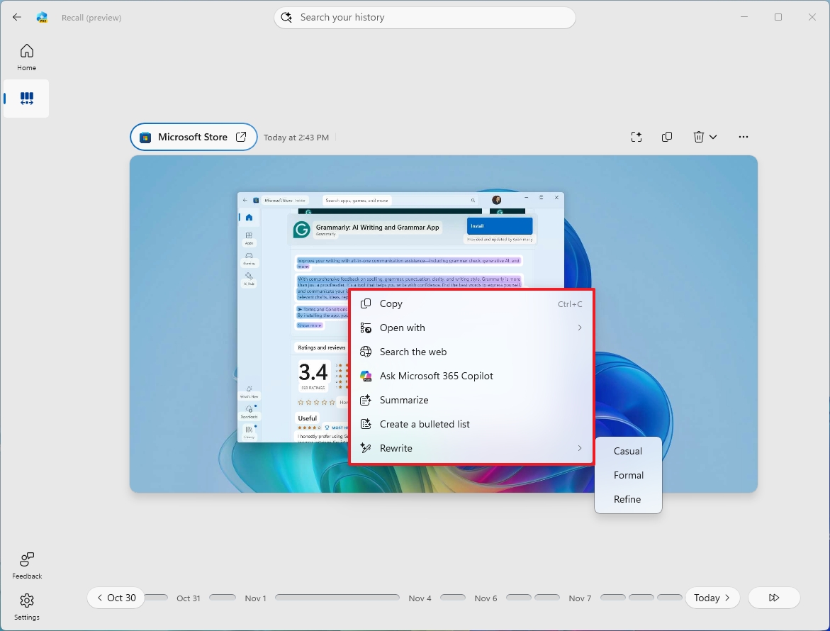
Task: Open Microsoft Store via the external link icon
Action: click(241, 136)
